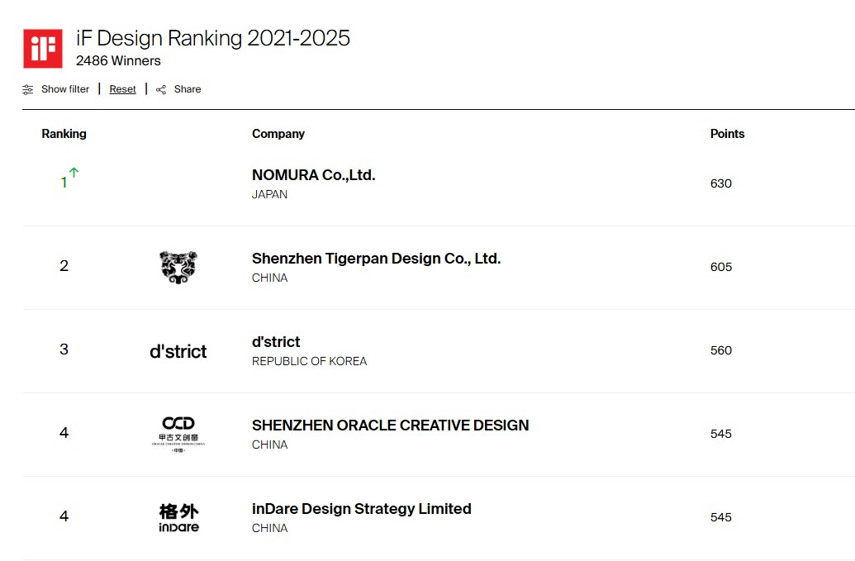Click the d'strict company logo
855x561 pixels.
coord(178,350)
